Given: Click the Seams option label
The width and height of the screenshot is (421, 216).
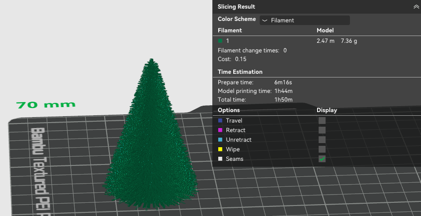Looking at the screenshot, I should point(234,159).
